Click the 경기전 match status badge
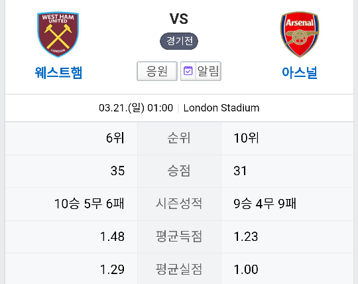Screen dimensions: 358x284 (179, 41)
